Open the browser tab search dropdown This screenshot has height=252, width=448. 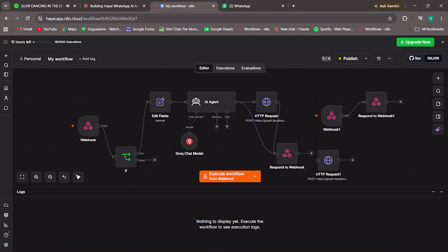click(6, 6)
